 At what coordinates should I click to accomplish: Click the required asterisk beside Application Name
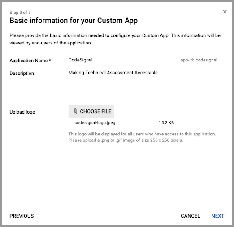coord(50,60)
